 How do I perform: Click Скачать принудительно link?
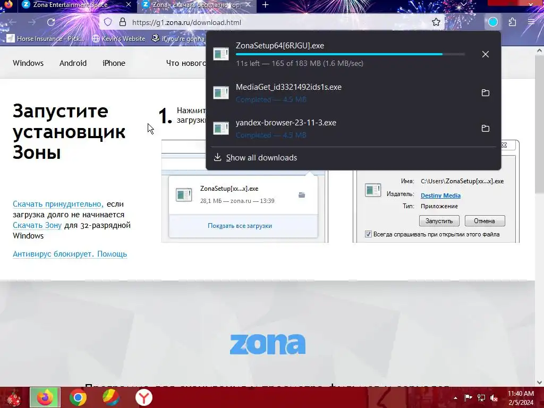coord(58,204)
